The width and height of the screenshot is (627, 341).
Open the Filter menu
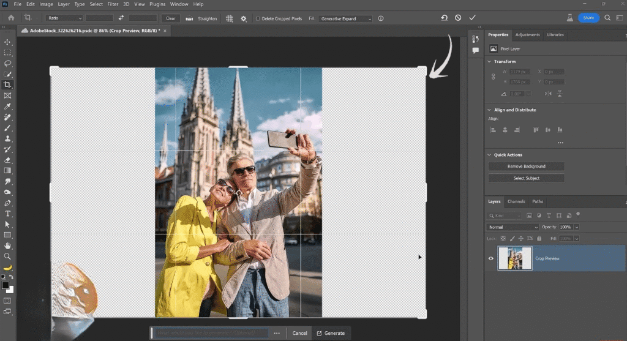113,4
